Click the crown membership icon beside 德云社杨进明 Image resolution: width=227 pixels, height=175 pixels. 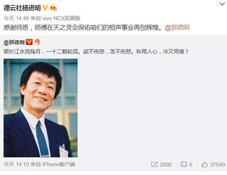53,8
